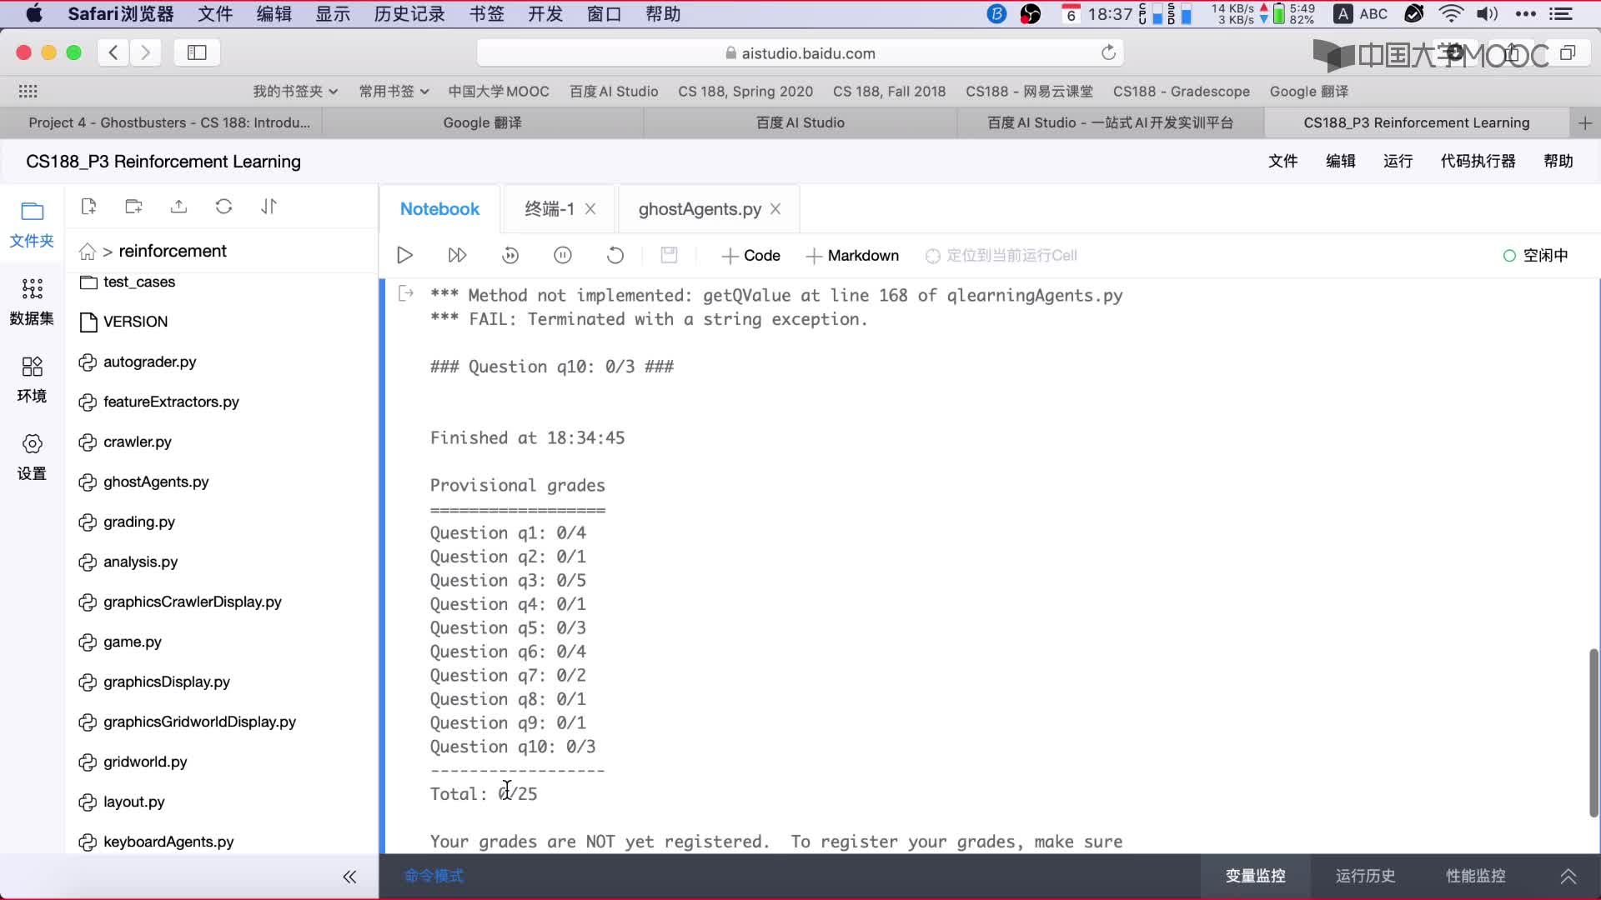The image size is (1601, 900).
Task: Open the notebook 帮助 menu
Action: click(1558, 161)
